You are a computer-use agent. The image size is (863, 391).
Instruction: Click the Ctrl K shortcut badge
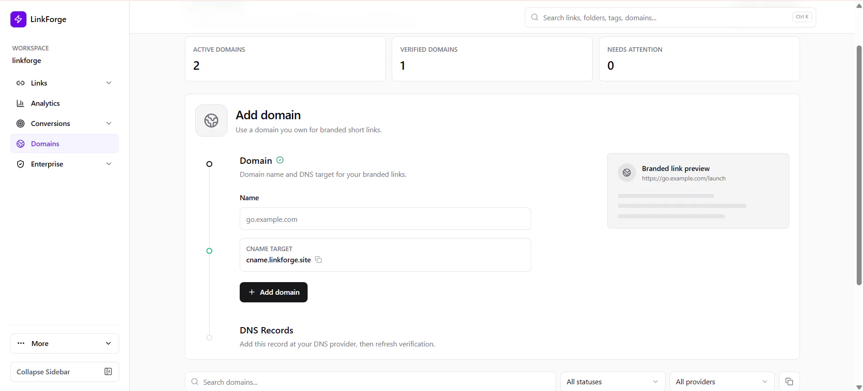click(x=802, y=17)
